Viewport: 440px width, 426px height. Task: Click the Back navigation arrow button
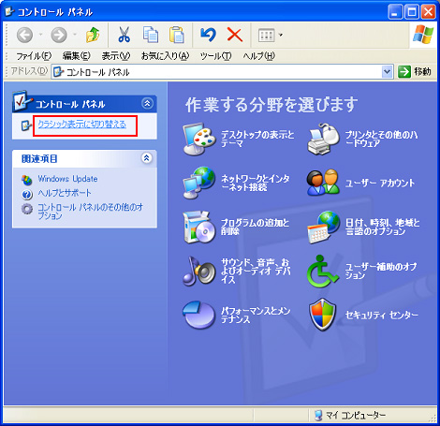[24, 35]
